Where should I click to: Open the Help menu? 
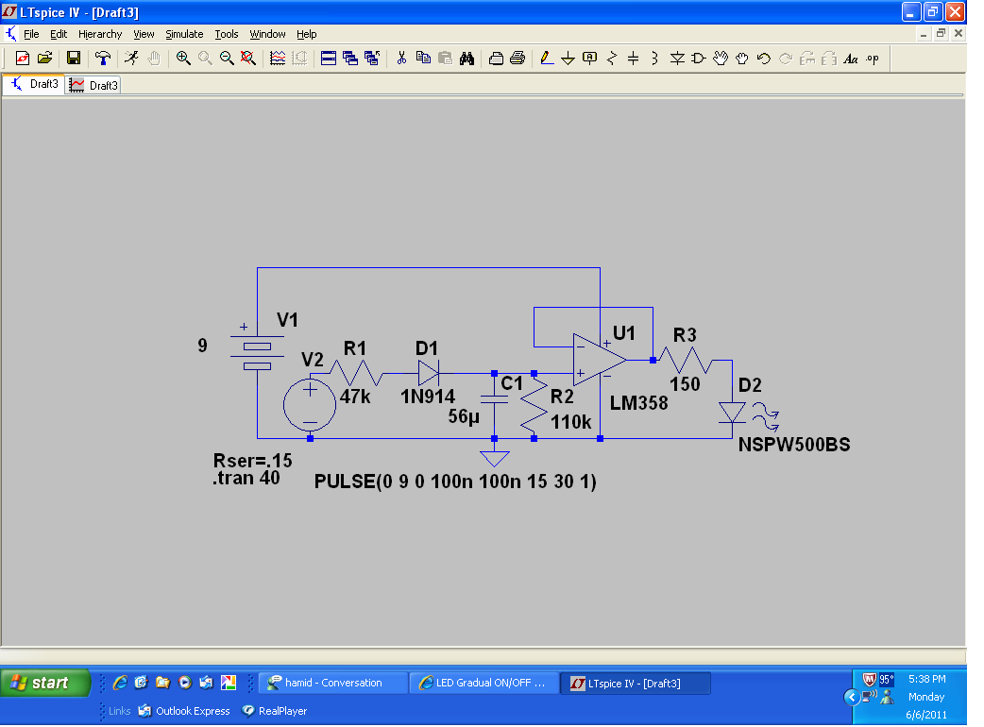click(x=306, y=34)
